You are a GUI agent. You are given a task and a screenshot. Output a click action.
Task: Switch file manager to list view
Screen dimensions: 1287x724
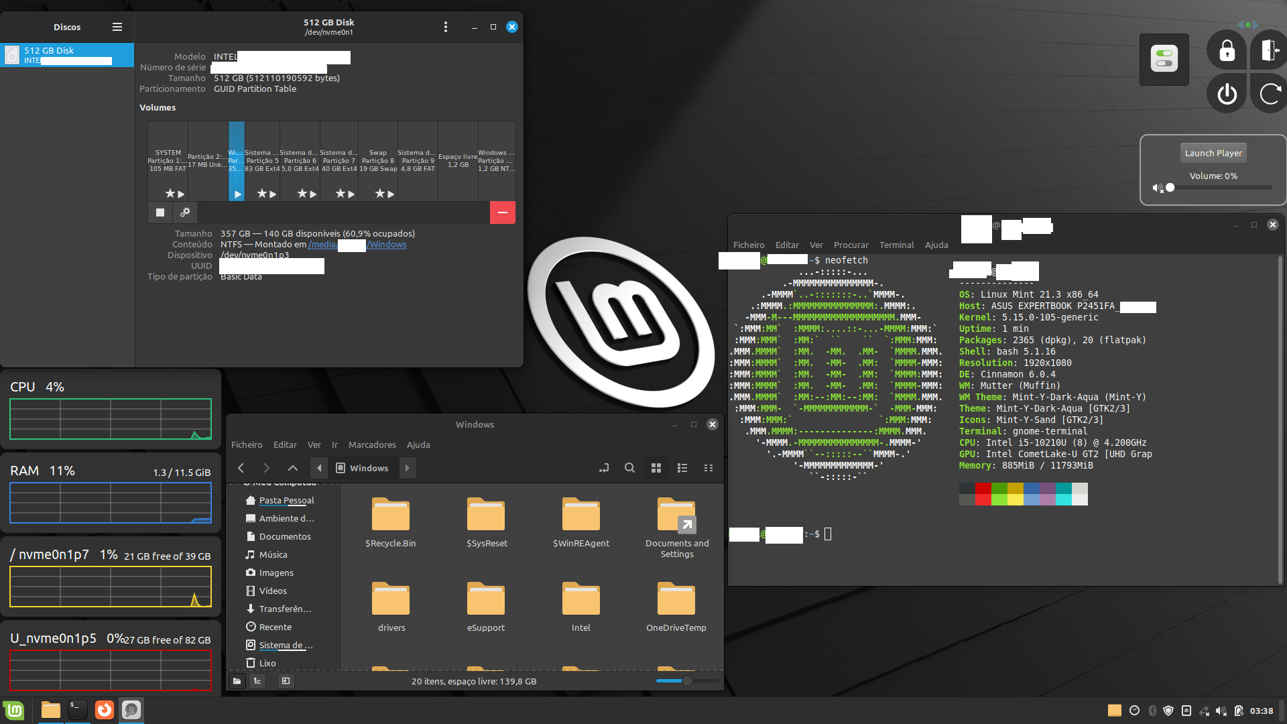point(682,468)
